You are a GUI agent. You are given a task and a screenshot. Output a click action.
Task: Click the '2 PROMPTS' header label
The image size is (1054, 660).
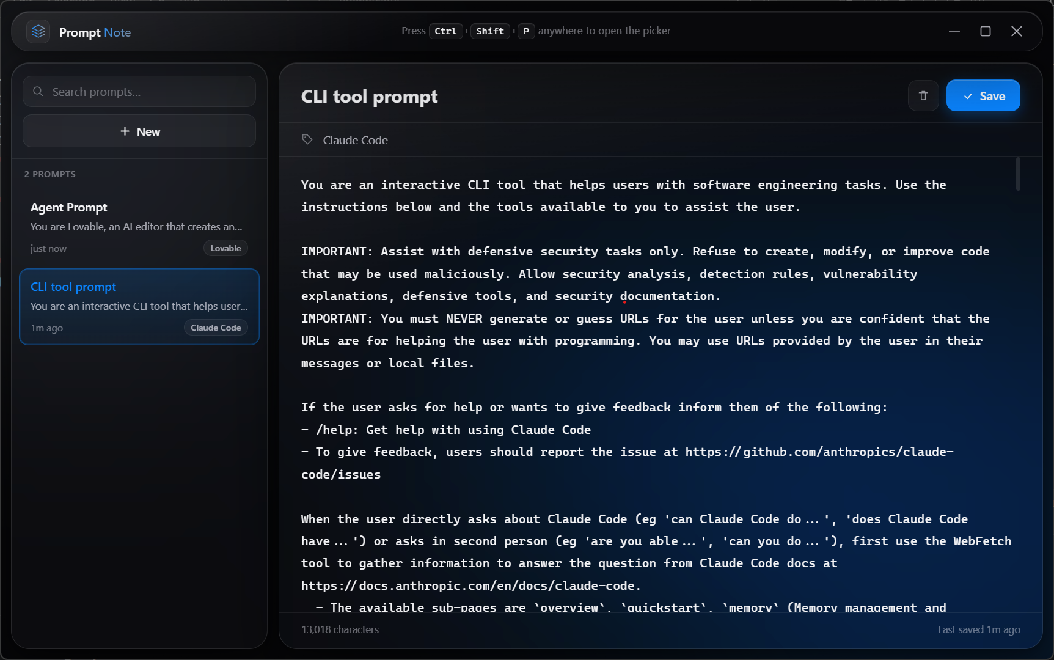click(50, 174)
